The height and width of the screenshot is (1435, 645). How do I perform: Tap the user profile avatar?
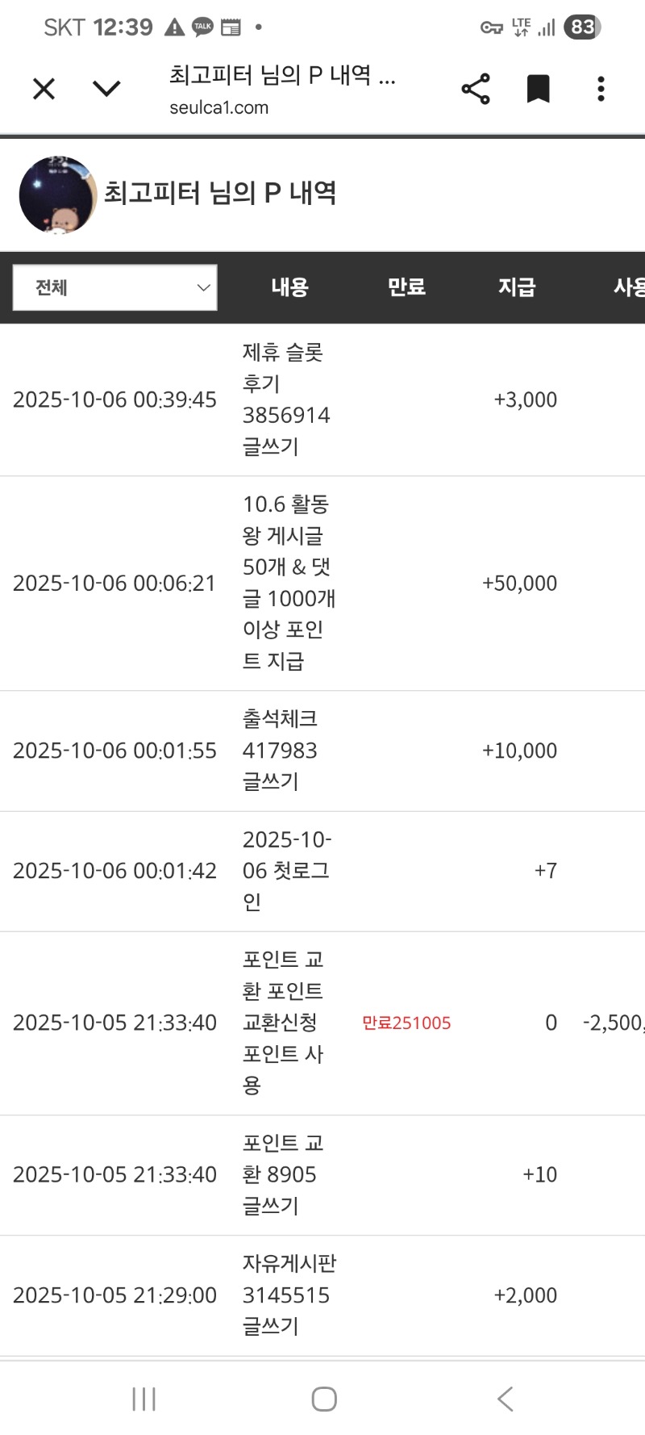click(57, 195)
